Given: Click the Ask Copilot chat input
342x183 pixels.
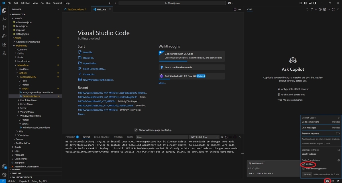Looking at the screenshot, I should tap(273, 169).
